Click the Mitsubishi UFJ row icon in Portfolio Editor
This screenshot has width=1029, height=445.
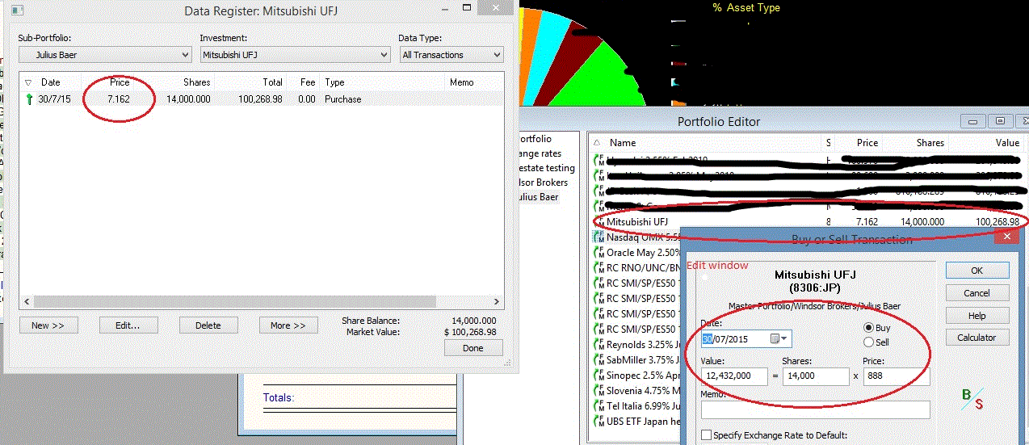(x=599, y=220)
